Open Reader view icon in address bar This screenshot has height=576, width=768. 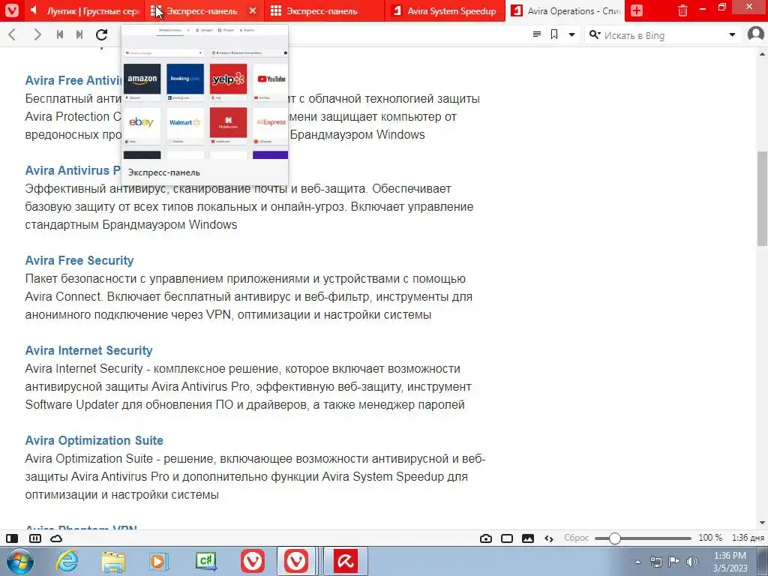[x=537, y=34]
